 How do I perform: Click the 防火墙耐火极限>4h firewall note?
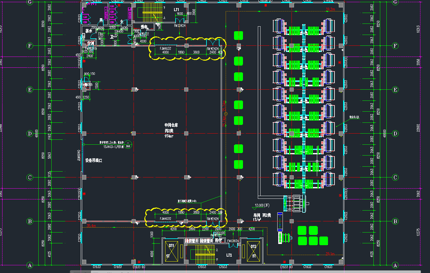coord(187,201)
